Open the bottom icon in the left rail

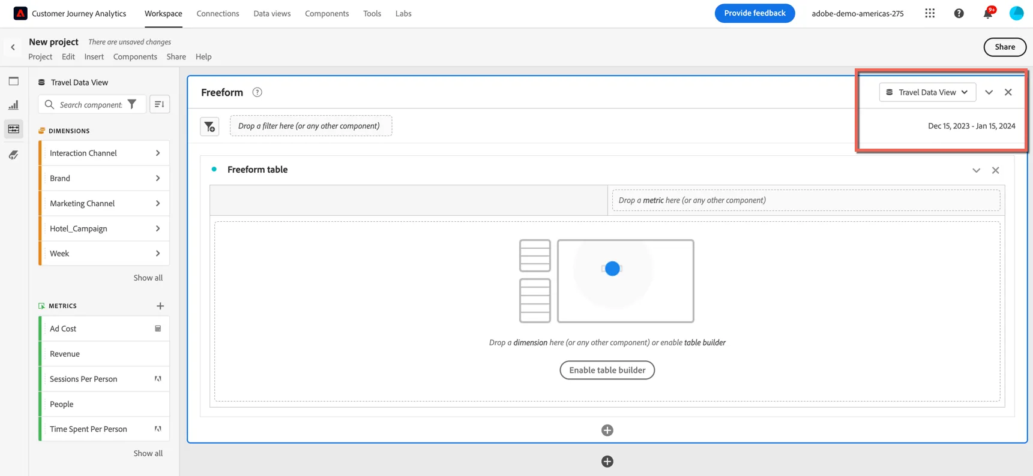click(14, 155)
